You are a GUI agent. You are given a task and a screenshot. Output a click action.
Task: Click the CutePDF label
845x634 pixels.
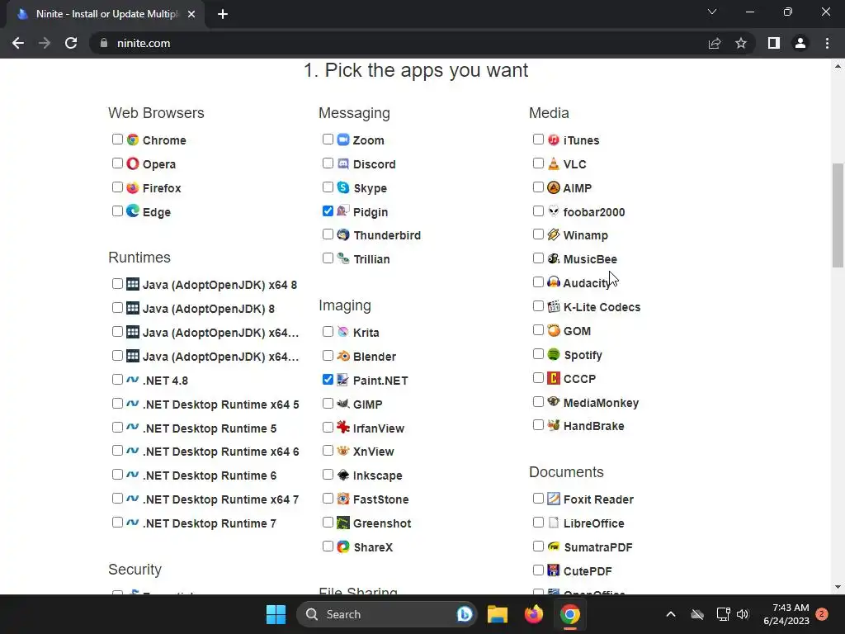pos(588,571)
